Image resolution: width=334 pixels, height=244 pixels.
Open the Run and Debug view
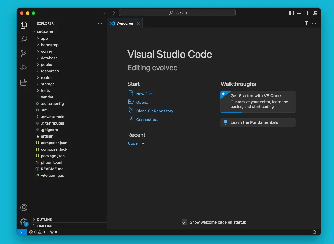pyautogui.click(x=24, y=68)
